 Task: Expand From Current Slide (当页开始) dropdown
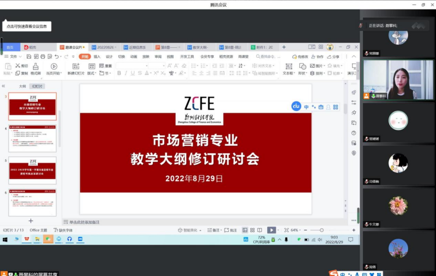click(54, 73)
